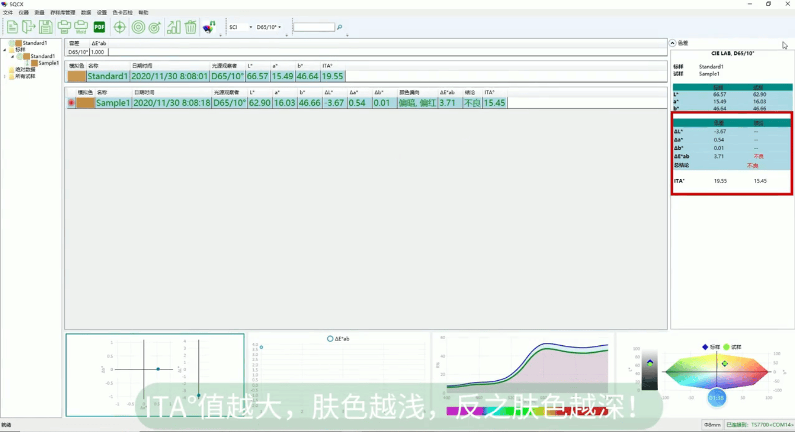The image size is (795, 432).
Task: Toggle the ΔE*ab radio button in chart
Action: click(330, 339)
